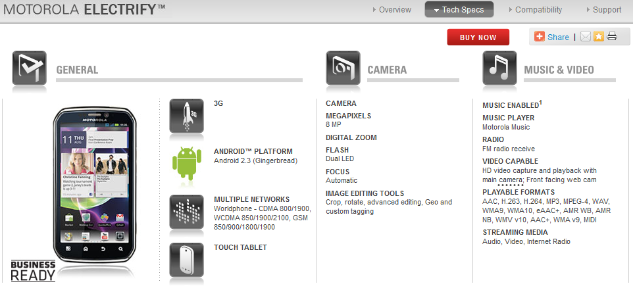Click the IMAGE EDITING TOOLS label
Screen dimensions: 633x290
pos(365,193)
